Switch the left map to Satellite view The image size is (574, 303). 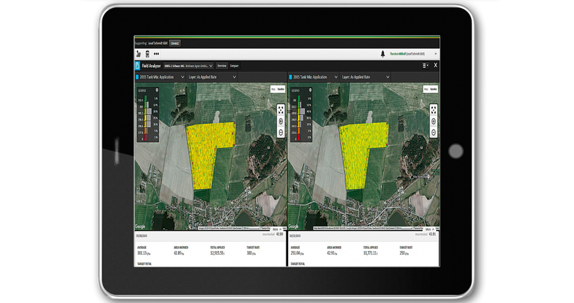coord(281,89)
